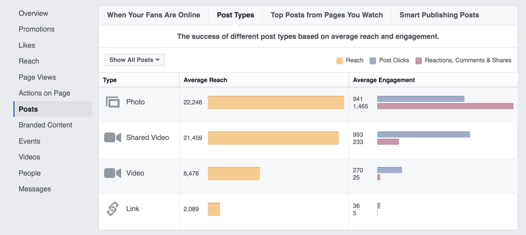The image size is (526, 235).
Task: Click the pink Reactions, Comments & Shares swatch
Action: tap(419, 61)
